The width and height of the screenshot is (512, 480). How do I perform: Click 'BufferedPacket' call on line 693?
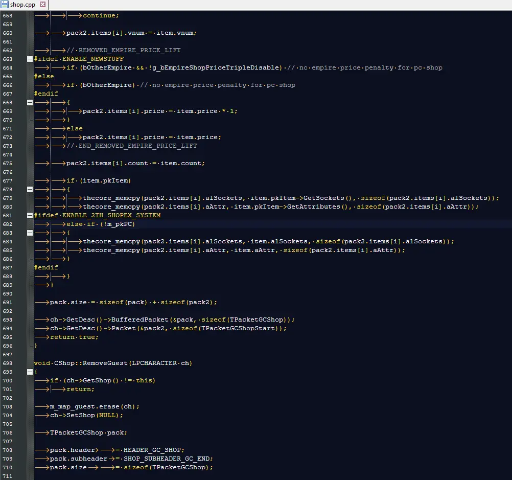tap(140, 320)
